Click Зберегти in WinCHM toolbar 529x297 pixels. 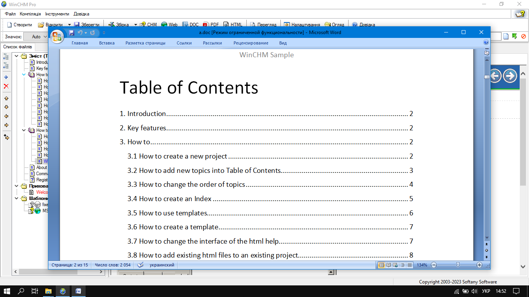click(x=87, y=25)
